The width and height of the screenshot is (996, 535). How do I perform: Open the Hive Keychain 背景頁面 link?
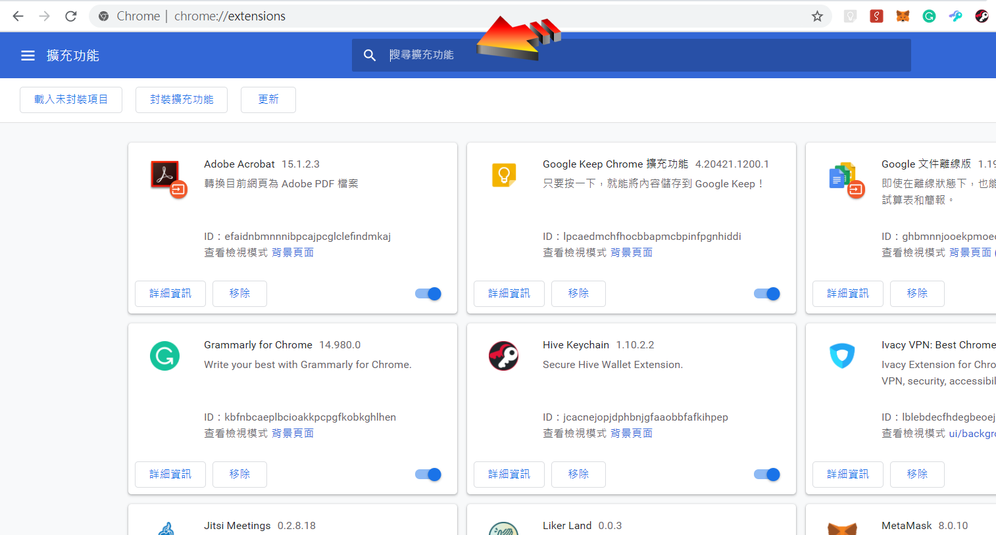[x=632, y=433]
